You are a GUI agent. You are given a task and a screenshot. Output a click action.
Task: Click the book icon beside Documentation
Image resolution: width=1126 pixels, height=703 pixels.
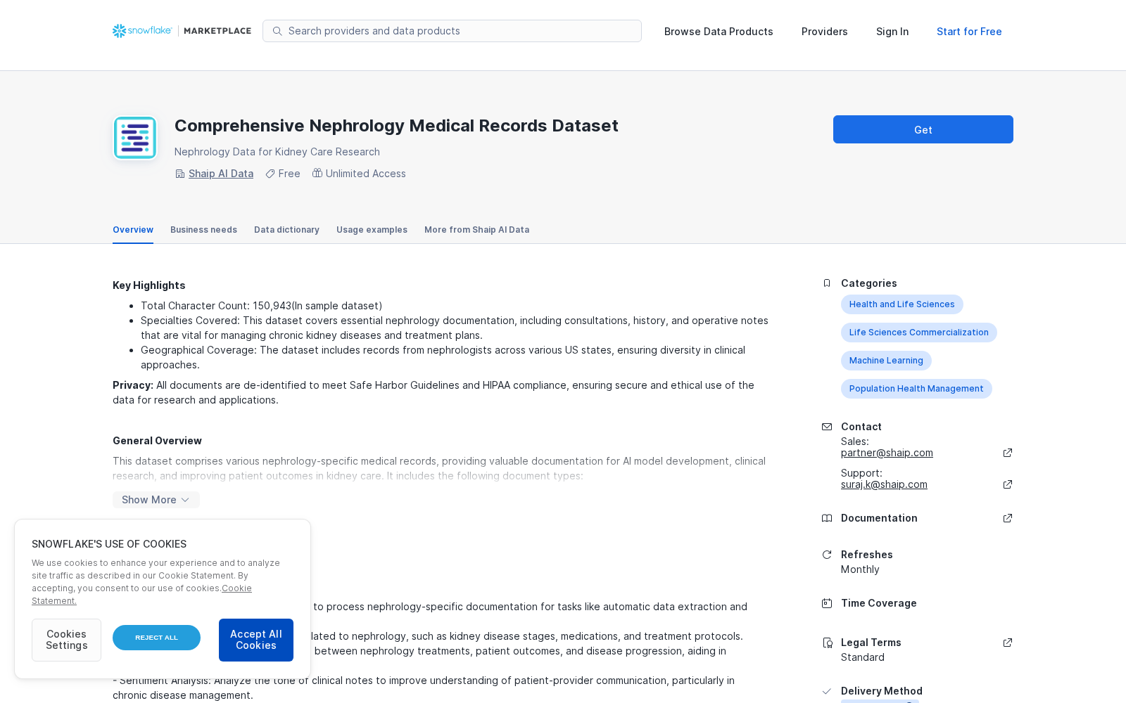827,518
